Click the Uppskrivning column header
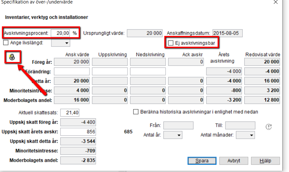The height and width of the screenshot is (172, 289). coord(113,54)
